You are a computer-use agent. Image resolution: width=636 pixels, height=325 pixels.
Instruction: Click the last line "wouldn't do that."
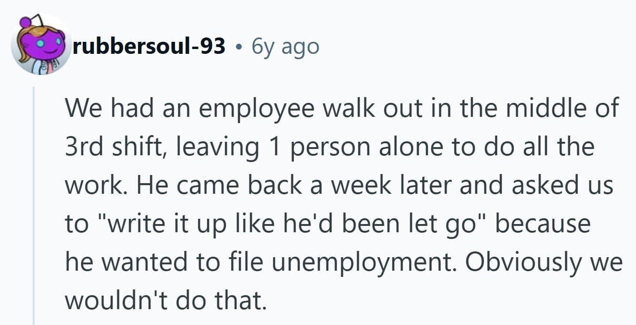click(x=165, y=300)
